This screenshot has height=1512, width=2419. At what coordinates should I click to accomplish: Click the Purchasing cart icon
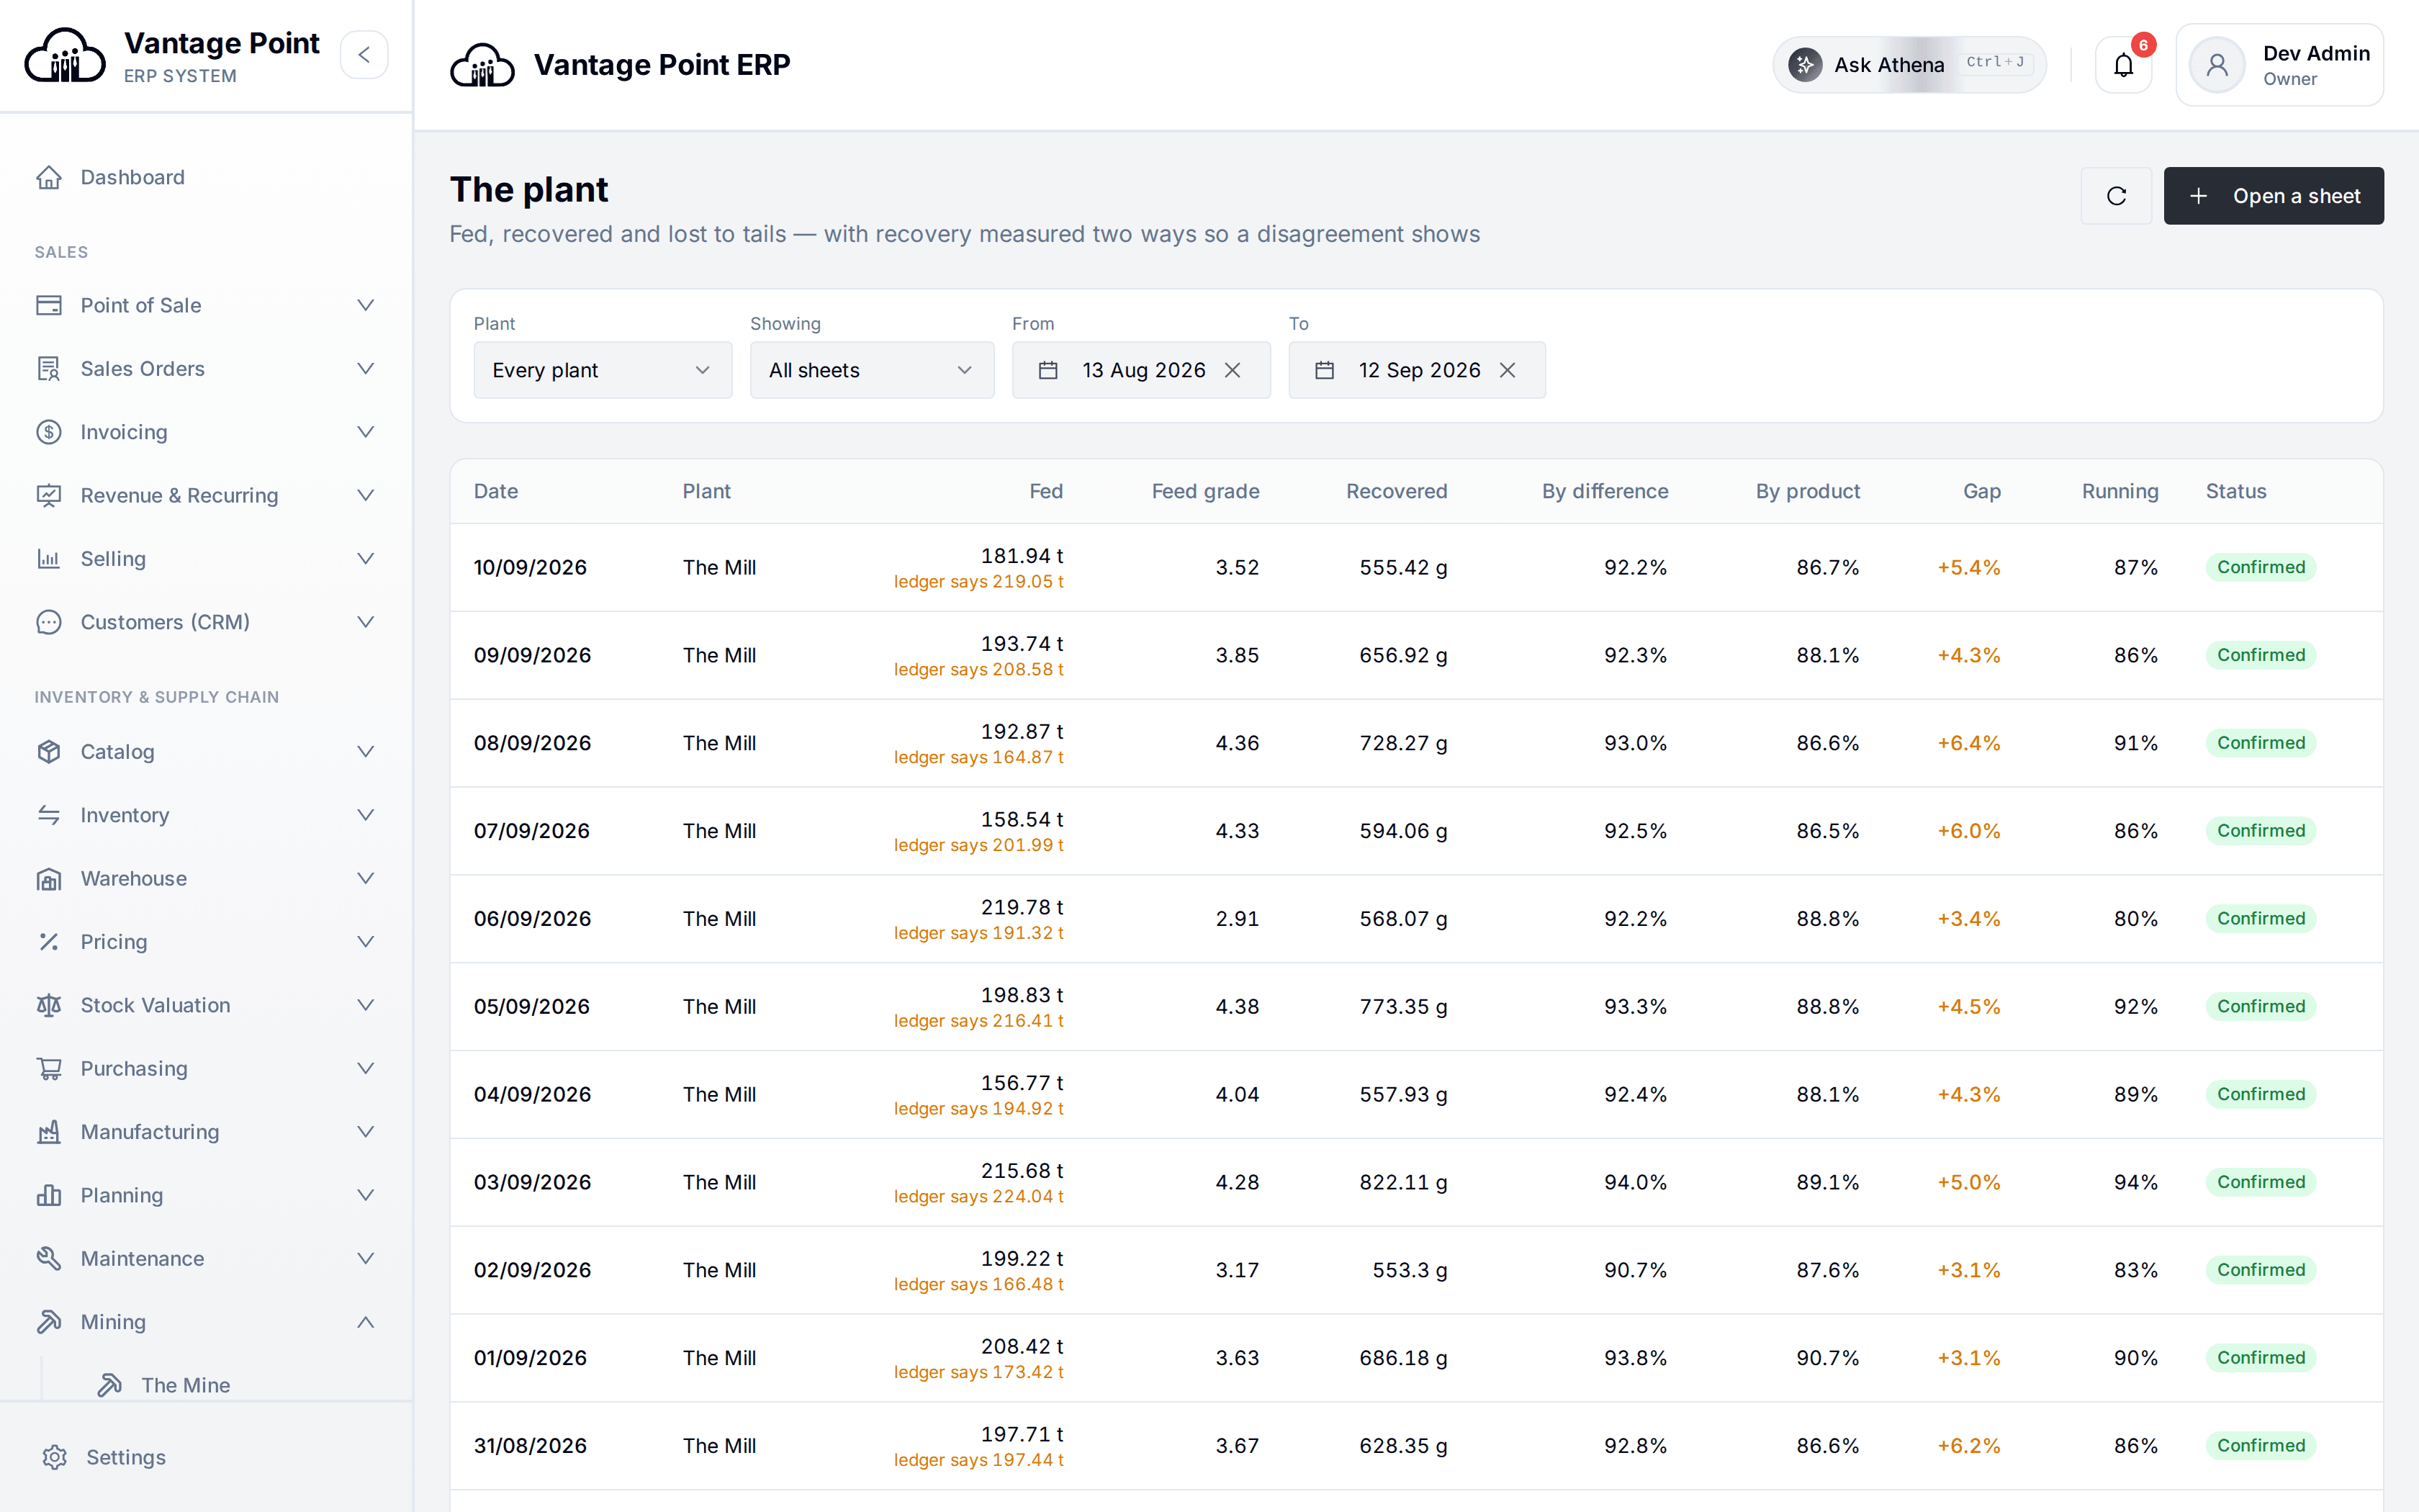point(49,1069)
